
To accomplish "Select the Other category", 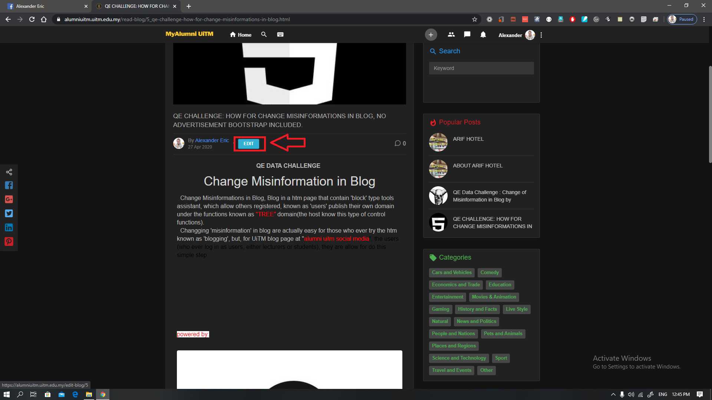I will (487, 370).
